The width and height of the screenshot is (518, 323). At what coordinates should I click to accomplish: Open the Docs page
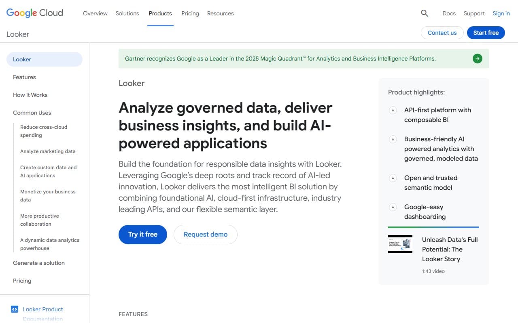coord(449,13)
